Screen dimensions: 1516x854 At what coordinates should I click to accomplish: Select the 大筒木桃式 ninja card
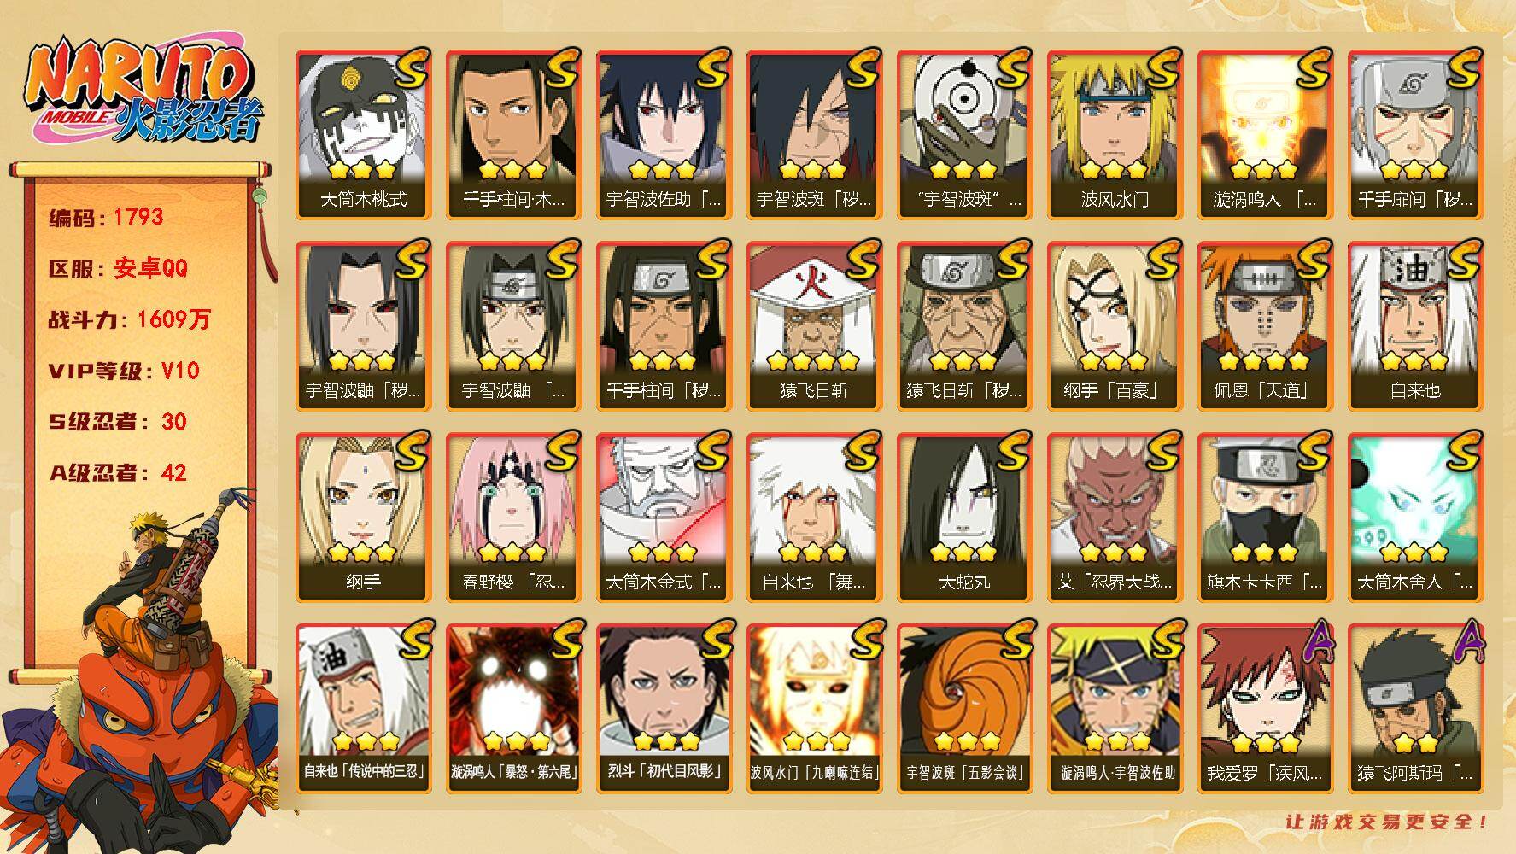click(363, 135)
